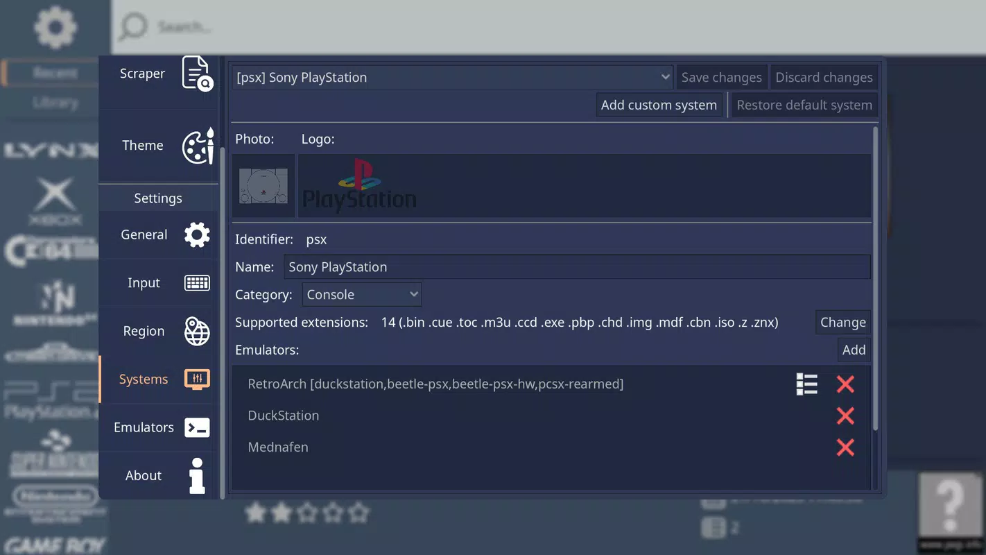Open the Emulators terminal icon
Image resolution: width=986 pixels, height=555 pixels.
tap(197, 427)
